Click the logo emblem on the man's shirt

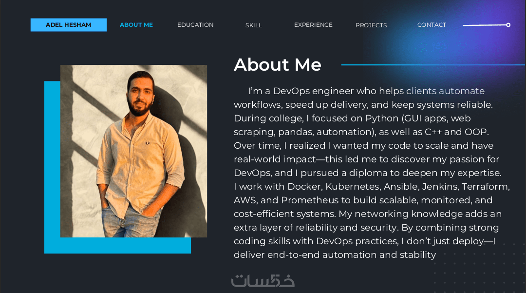tap(147, 143)
